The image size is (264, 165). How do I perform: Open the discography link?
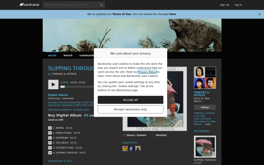click(x=202, y=131)
